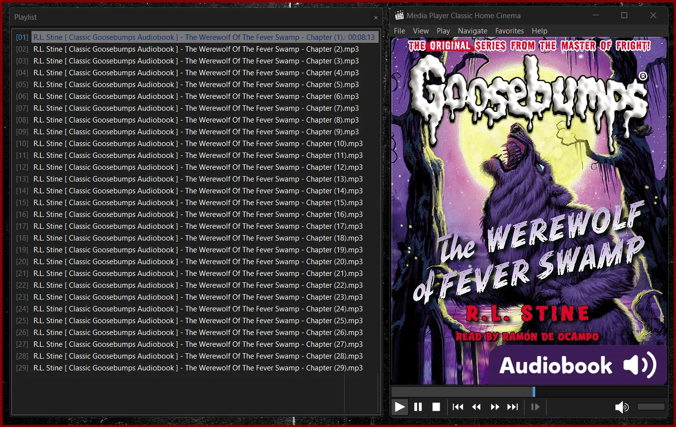The image size is (676, 427).
Task: Stop playback with the square Stop button
Action: (x=436, y=407)
